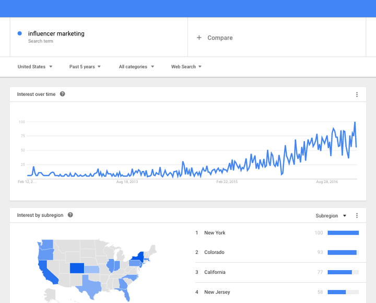Open the Subregion selector dropdown
The height and width of the screenshot is (303, 376).
coord(331,215)
